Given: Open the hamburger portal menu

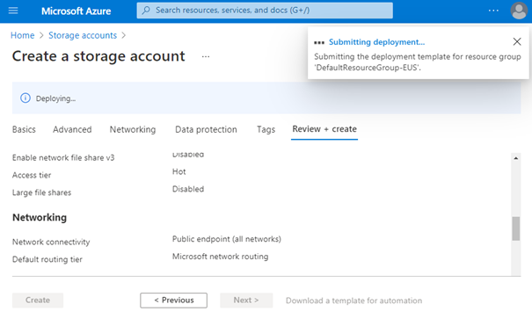Looking at the screenshot, I should [13, 11].
